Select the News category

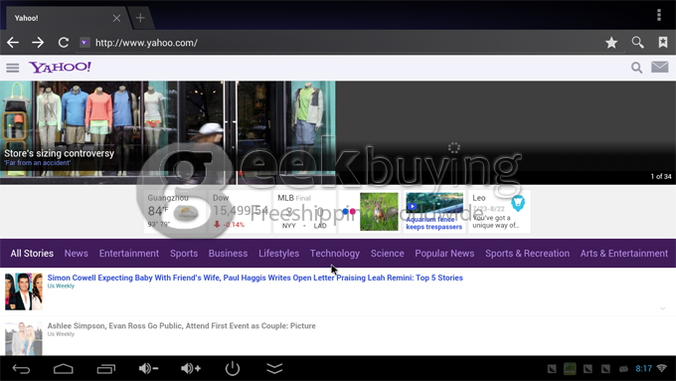point(77,254)
